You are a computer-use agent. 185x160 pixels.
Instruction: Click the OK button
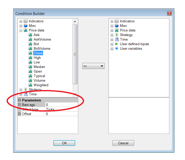pos(64,143)
